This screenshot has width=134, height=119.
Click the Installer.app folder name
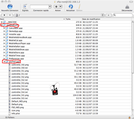point(15,34)
